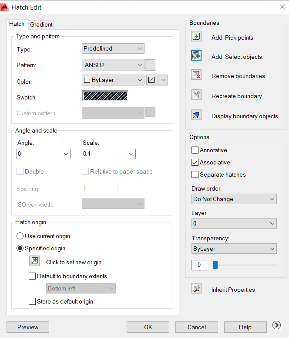The image size is (289, 338).
Task: Click the Add: Select objects icon
Action: pos(196,56)
